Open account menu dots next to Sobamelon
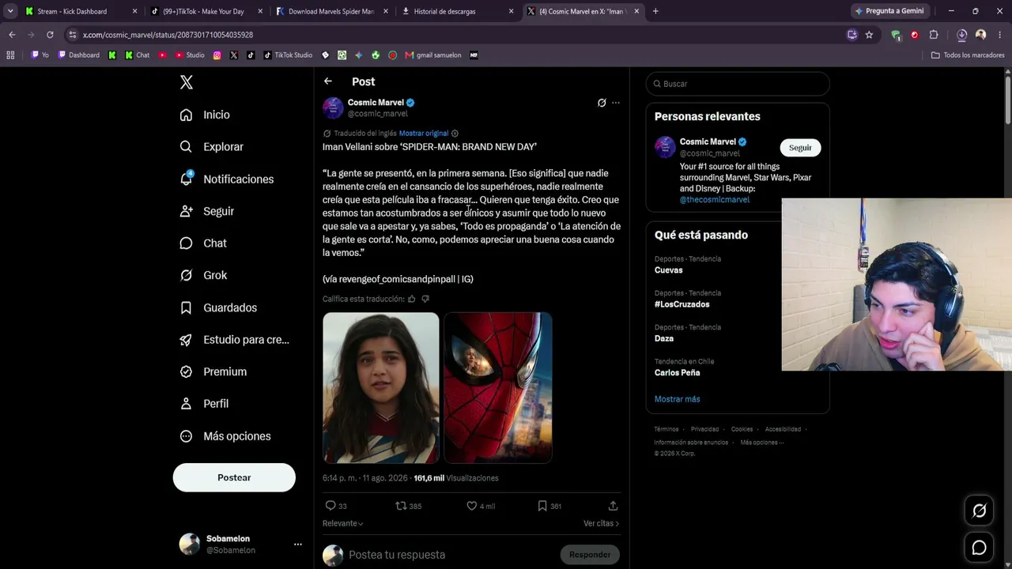This screenshot has width=1012, height=569. coord(298,545)
